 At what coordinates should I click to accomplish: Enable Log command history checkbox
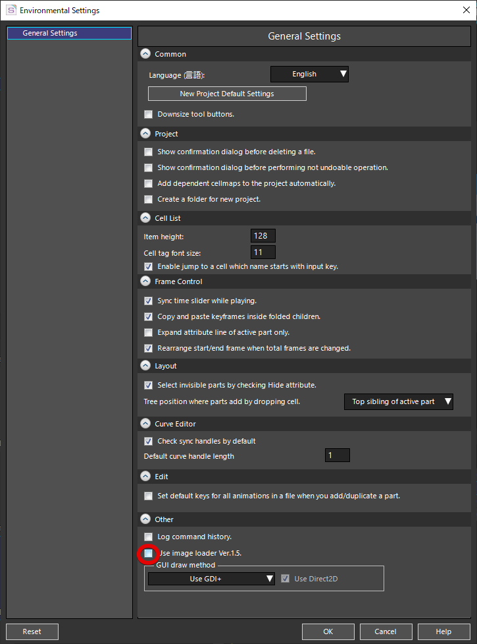pyautogui.click(x=148, y=537)
